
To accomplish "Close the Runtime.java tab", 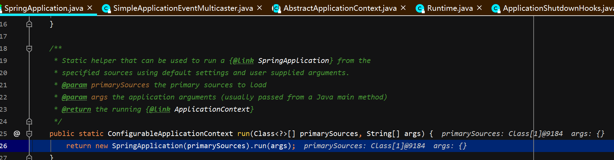I will (479, 8).
